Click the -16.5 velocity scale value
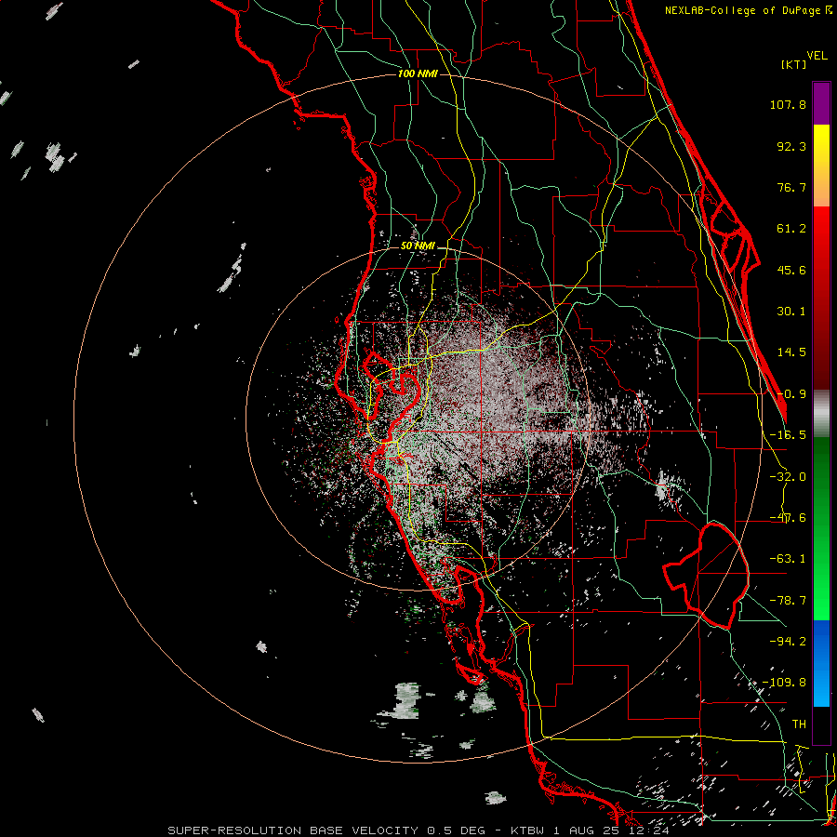This screenshot has height=837, width=837. coord(788,435)
